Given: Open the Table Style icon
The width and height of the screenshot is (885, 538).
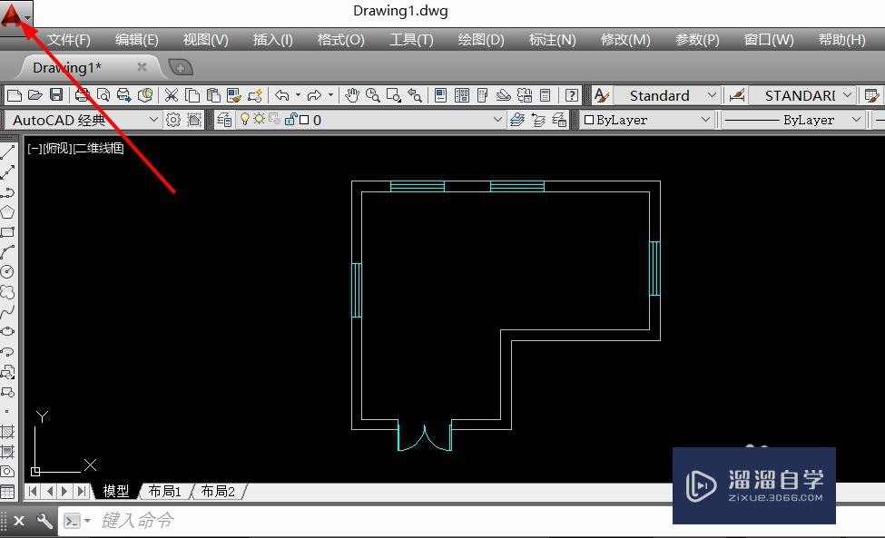Looking at the screenshot, I should click(x=872, y=95).
